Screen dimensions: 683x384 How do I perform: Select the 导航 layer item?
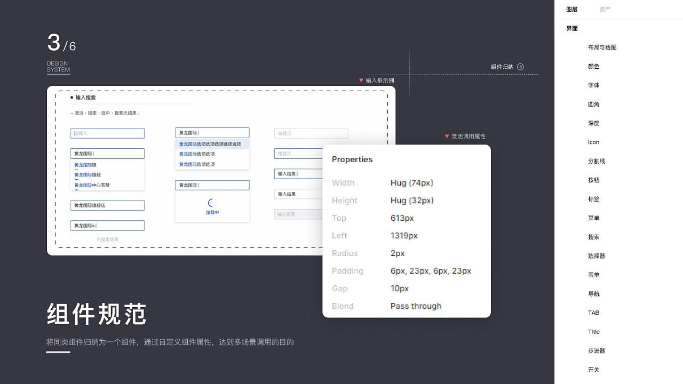[x=593, y=294]
